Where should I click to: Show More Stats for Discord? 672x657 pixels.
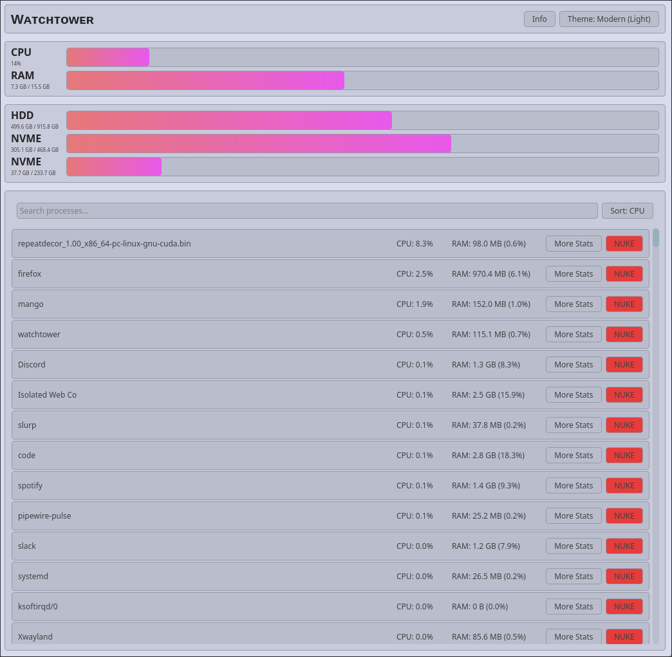coord(574,365)
